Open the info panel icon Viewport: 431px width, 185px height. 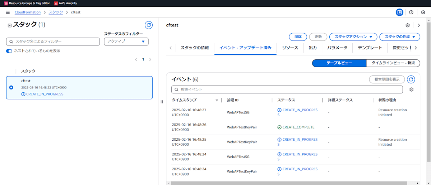pos(411,12)
